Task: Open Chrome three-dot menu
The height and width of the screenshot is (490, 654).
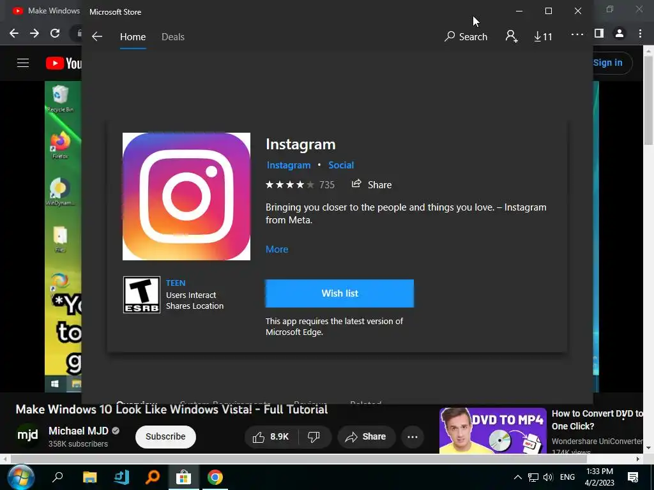Action: click(x=640, y=33)
